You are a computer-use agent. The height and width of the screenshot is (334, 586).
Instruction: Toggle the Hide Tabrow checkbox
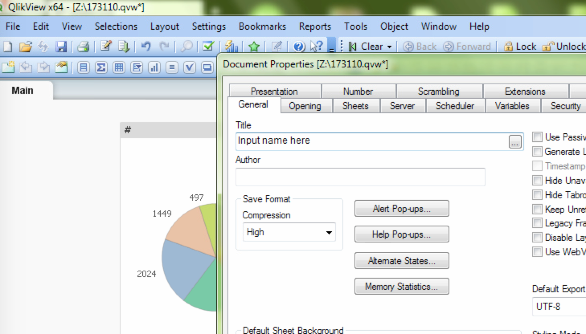[x=537, y=195]
